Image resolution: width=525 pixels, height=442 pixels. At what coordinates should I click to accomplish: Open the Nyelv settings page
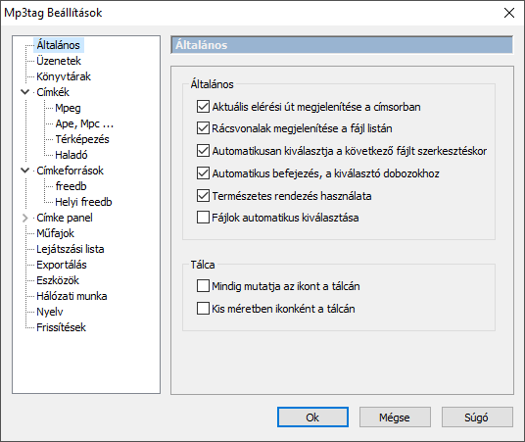click(50, 312)
